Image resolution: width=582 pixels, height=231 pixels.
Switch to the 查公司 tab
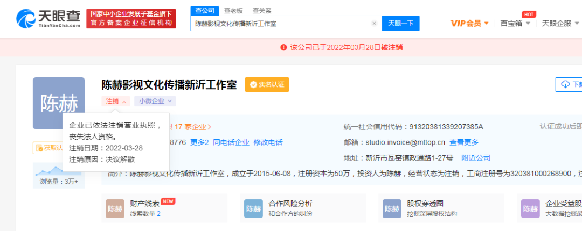coord(205,11)
